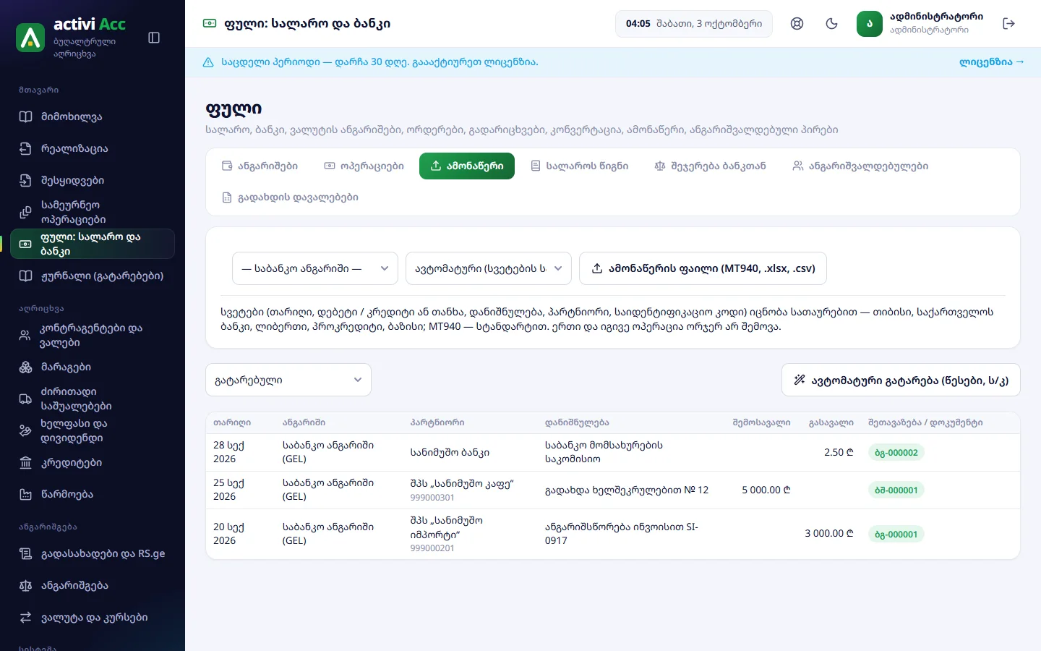Click the ადმინისტრატორი user avatar

tap(870, 23)
